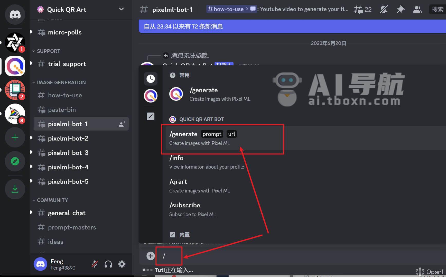Show the member list icon
The image size is (446, 277).
click(417, 10)
